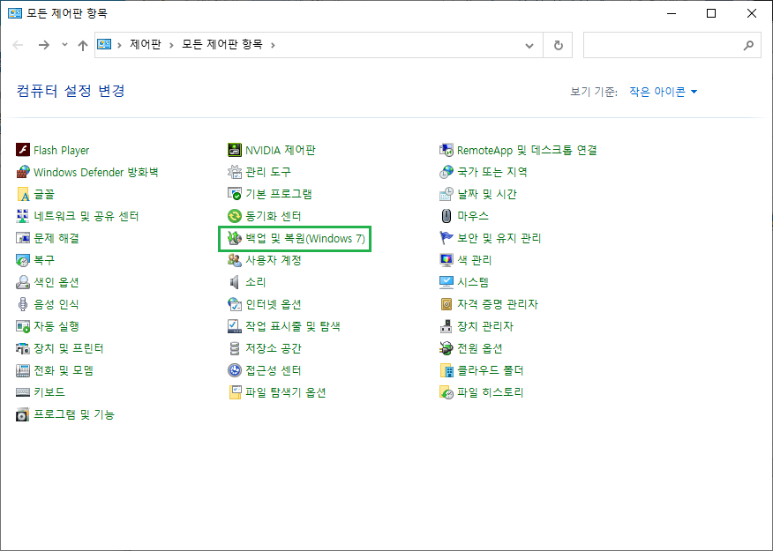Click the 모든 제어판 항목 breadcrumb segment
773x551 pixels.
click(x=222, y=44)
